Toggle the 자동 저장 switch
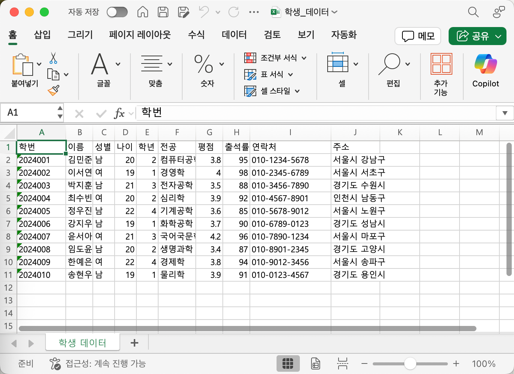Viewport: 514px width, 374px height. (117, 12)
